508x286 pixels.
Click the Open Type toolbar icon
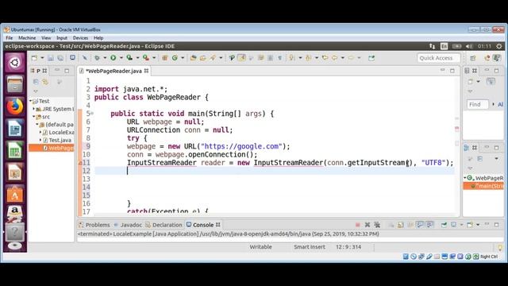click(193, 58)
